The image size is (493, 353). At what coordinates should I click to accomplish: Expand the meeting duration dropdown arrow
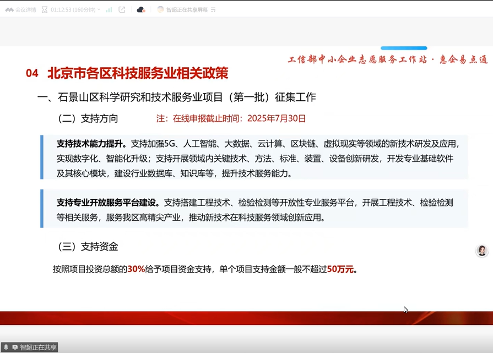pyautogui.click(x=99, y=10)
